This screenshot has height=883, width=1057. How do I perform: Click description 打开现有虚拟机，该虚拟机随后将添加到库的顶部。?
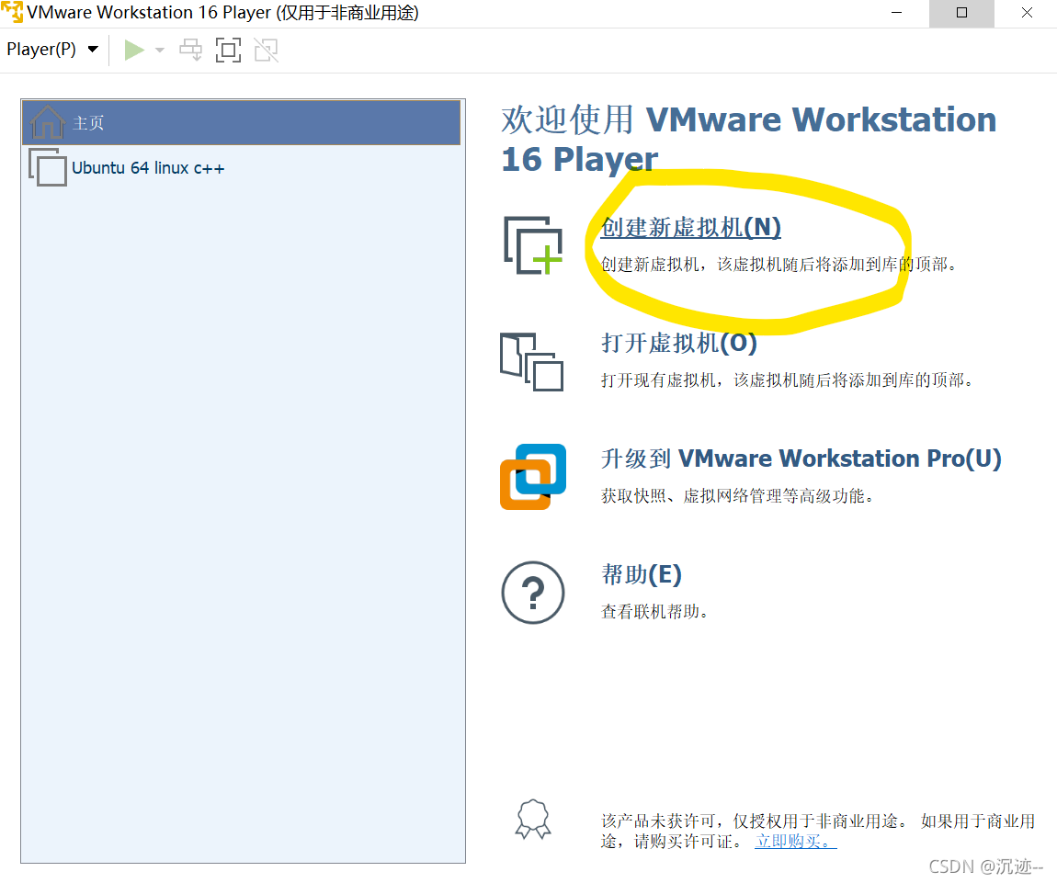tap(787, 380)
